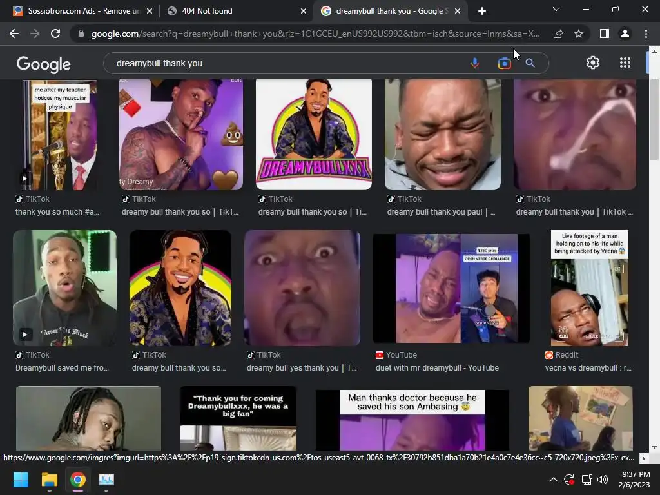Reload the current page

55,34
